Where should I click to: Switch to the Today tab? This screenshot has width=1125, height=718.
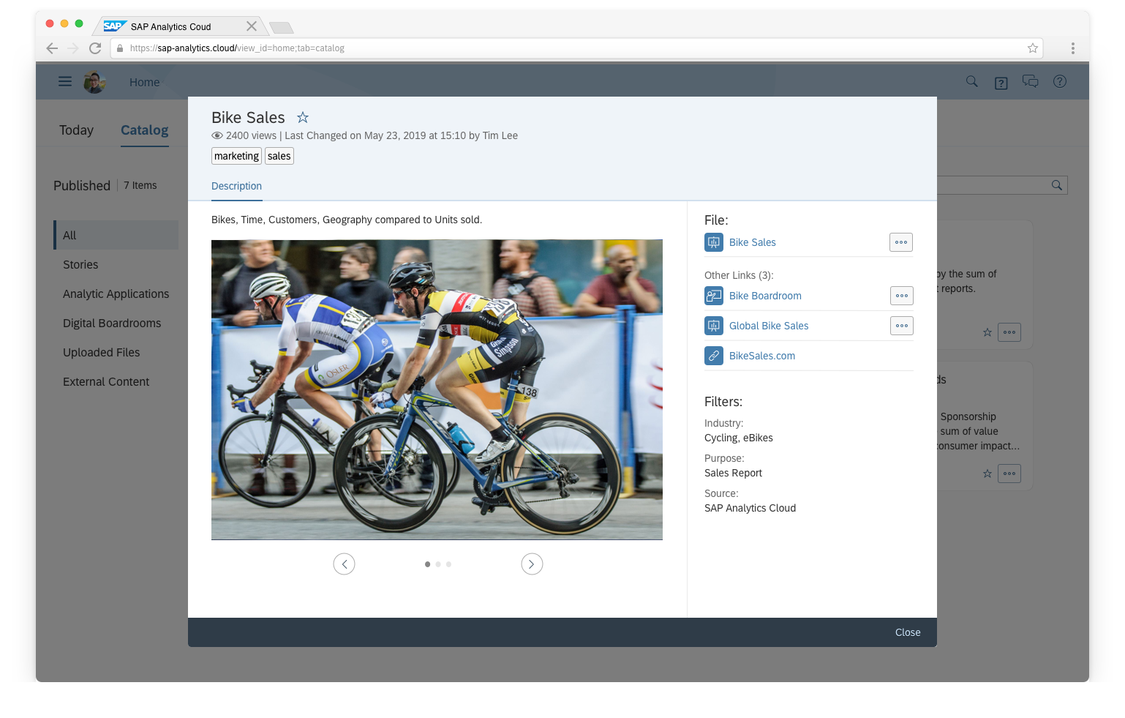[x=76, y=130]
